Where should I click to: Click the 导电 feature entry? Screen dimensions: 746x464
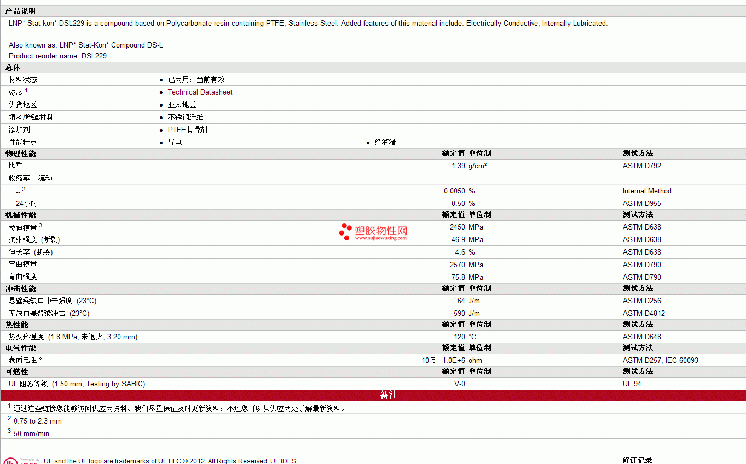(175, 143)
